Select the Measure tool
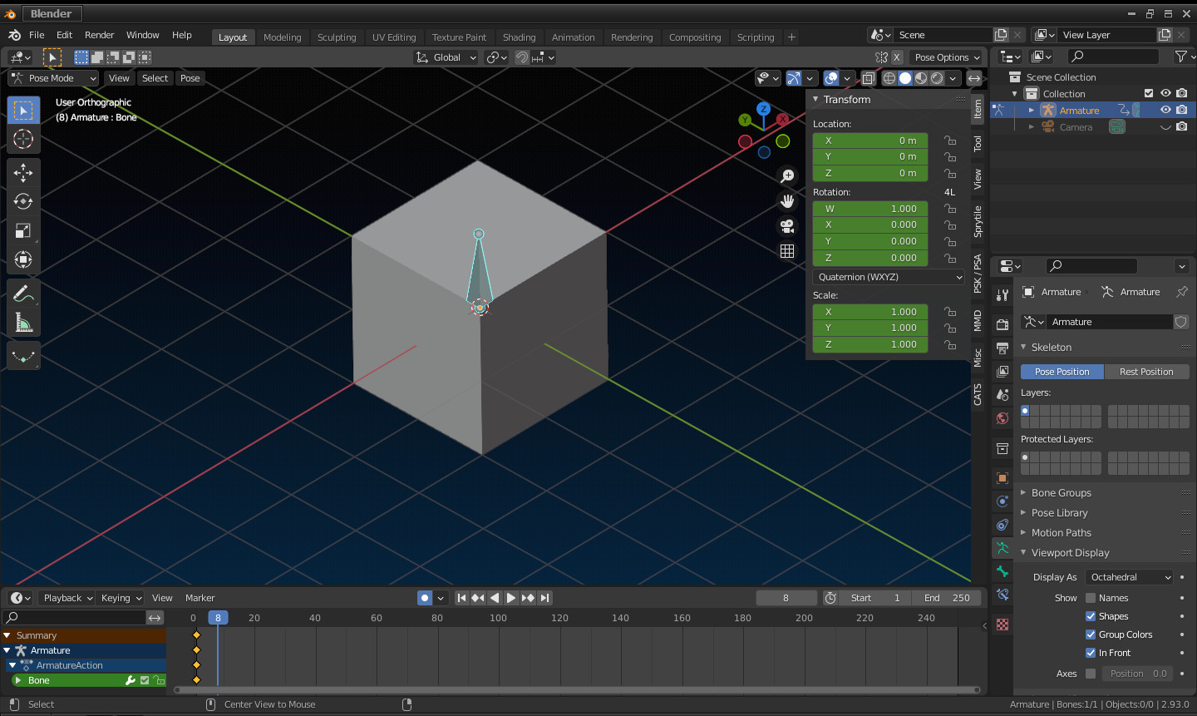1197x716 pixels. coord(23,322)
